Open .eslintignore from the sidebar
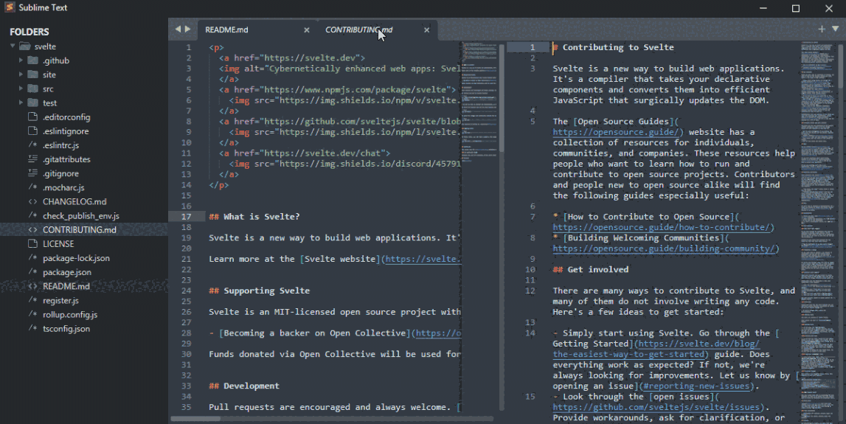846x424 pixels. pos(66,131)
